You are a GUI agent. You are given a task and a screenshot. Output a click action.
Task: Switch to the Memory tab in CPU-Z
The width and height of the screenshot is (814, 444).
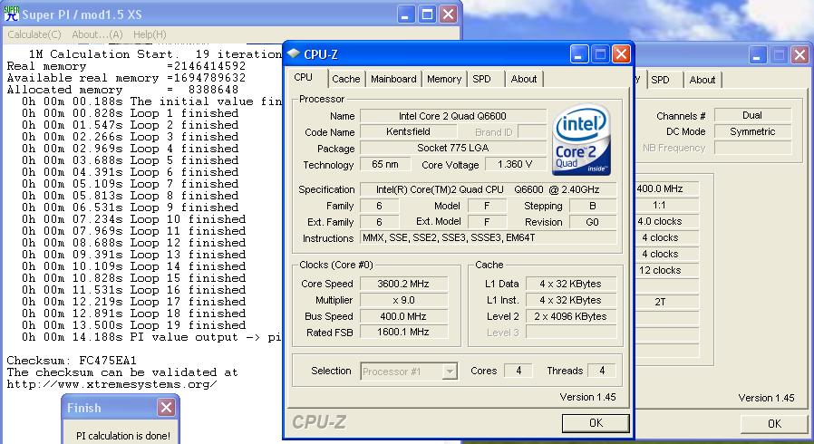click(x=444, y=79)
